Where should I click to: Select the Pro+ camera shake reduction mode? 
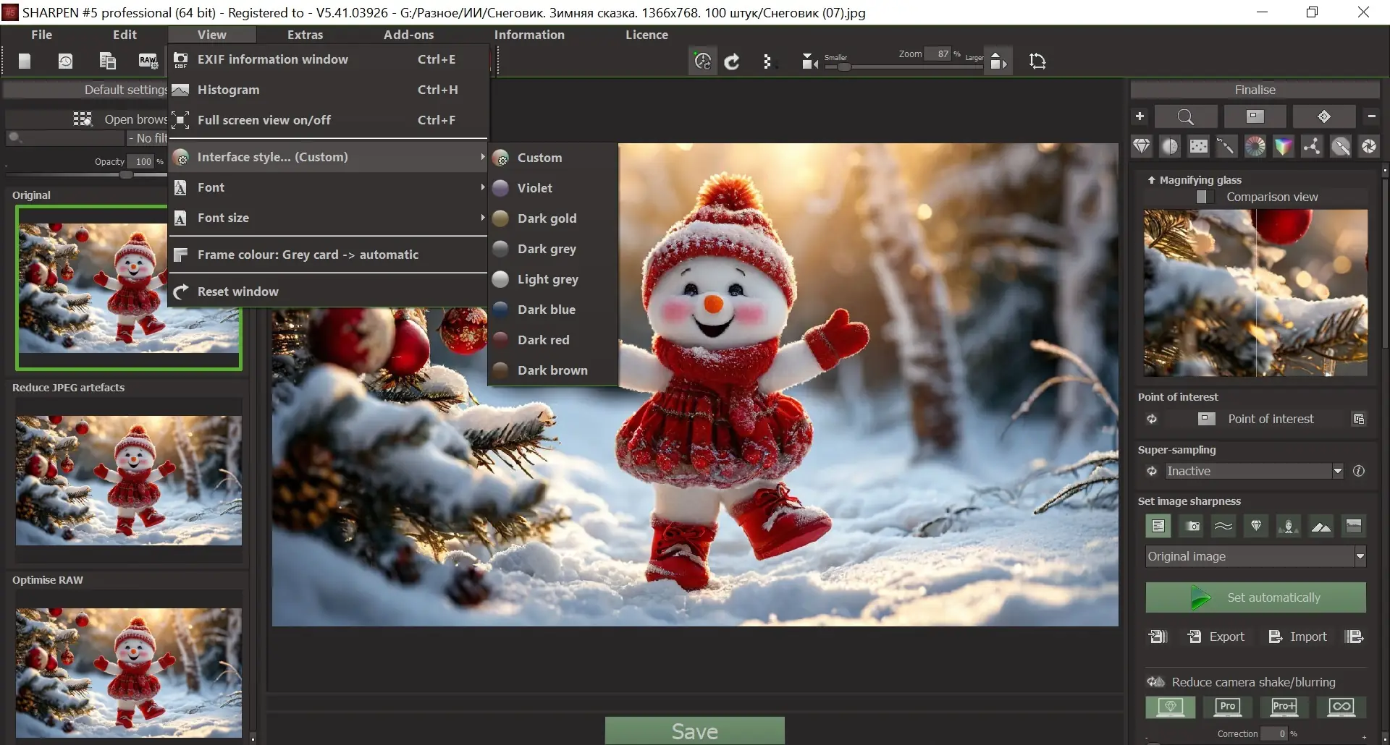1284,707
